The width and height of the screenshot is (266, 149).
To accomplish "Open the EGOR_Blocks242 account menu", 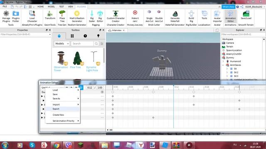I will pyautogui.click(x=255, y=7).
